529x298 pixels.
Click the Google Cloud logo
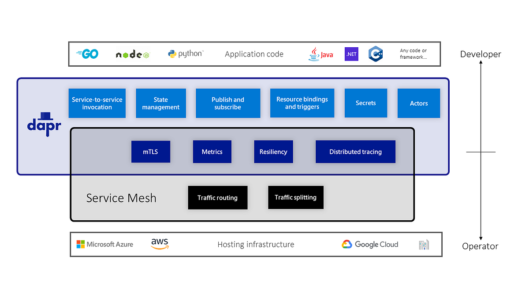click(370, 244)
